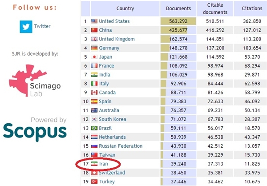Sort table by Country column header
This screenshot has width=267, height=186.
point(125,8)
